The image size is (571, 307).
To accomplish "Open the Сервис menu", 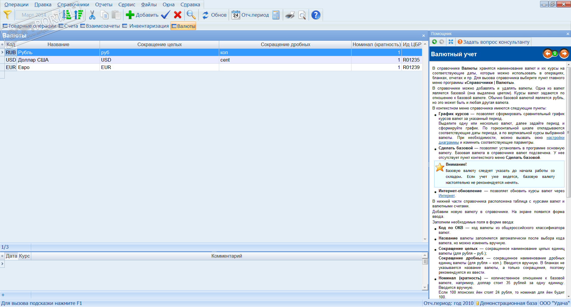I will 127,4.
